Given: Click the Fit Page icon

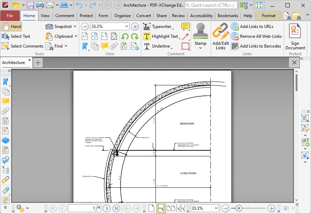Looking at the screenshot, I should coord(95,36).
